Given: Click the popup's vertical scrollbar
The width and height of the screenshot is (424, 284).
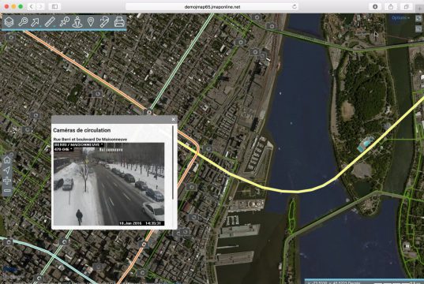Looking at the screenshot, I should tap(173, 163).
